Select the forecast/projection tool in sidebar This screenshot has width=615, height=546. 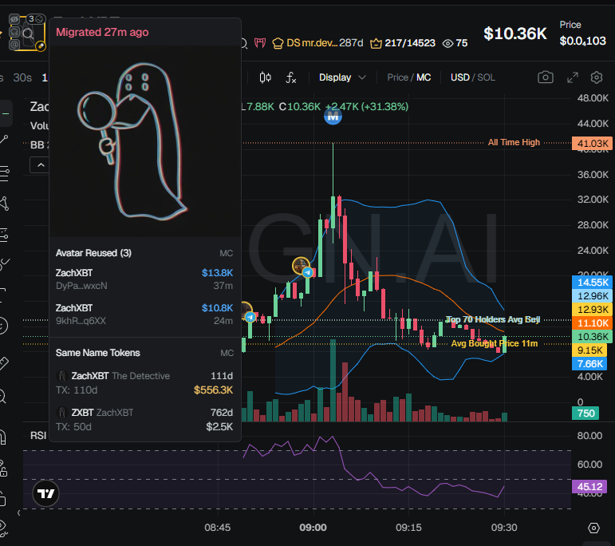(4, 235)
